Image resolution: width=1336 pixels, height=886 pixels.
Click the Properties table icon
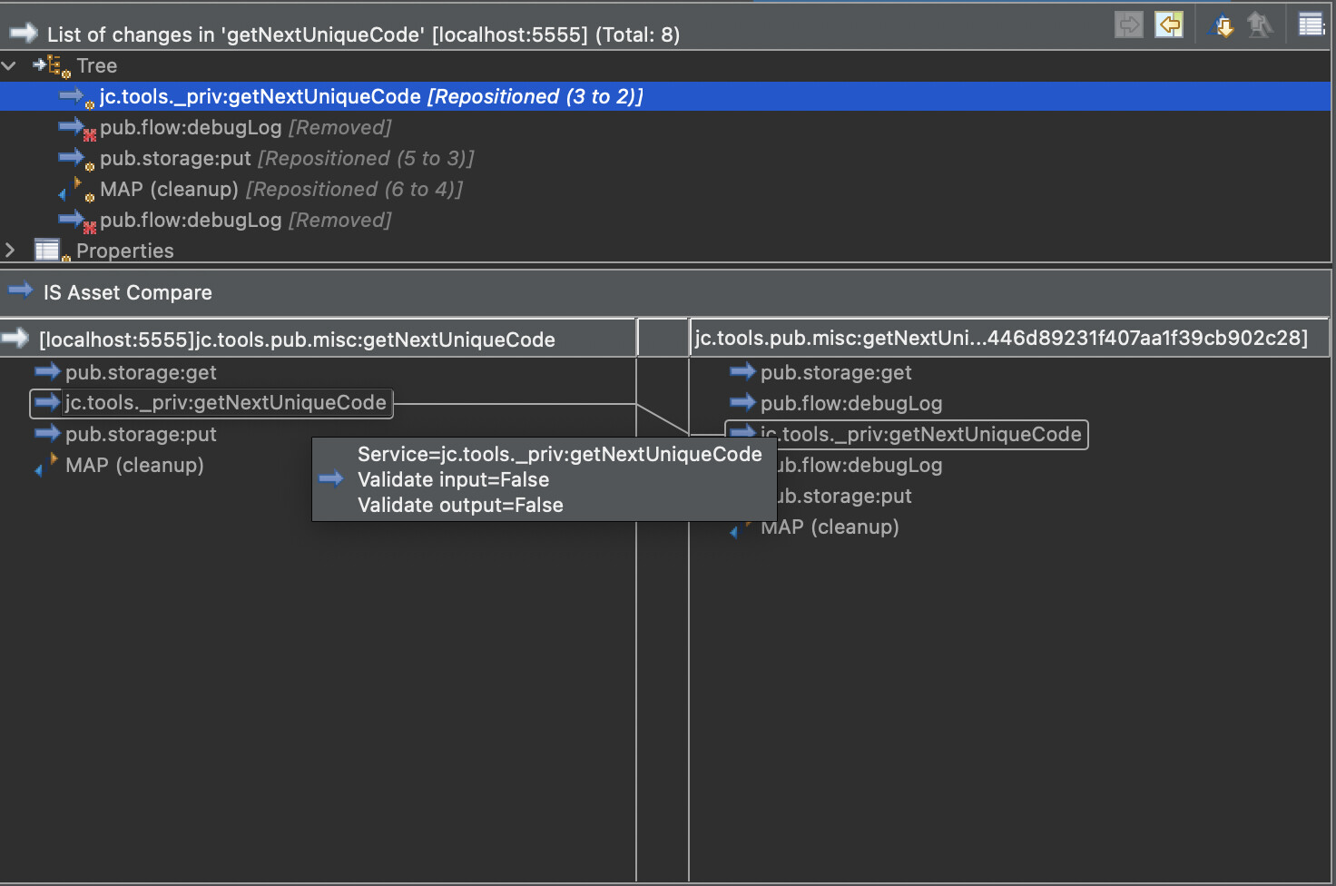click(47, 251)
